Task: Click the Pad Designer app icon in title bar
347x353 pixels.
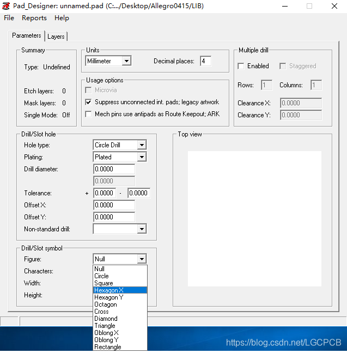Action: 7,6
